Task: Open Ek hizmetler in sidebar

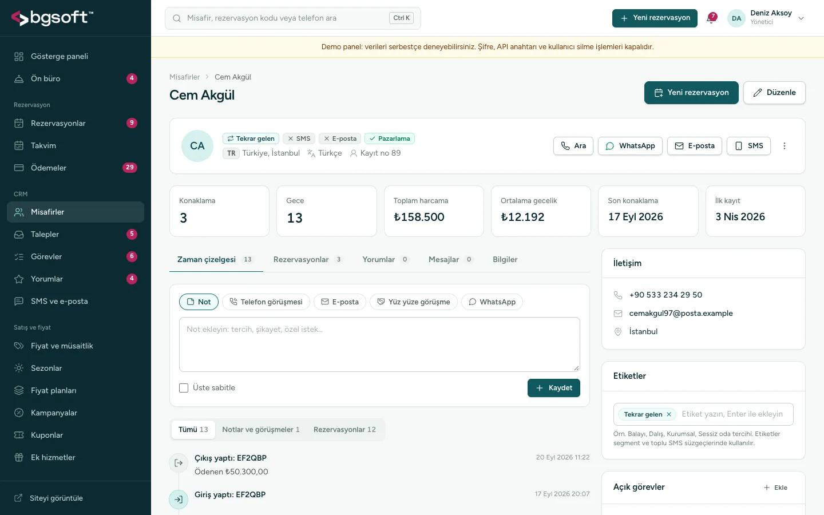Action: coord(76,457)
